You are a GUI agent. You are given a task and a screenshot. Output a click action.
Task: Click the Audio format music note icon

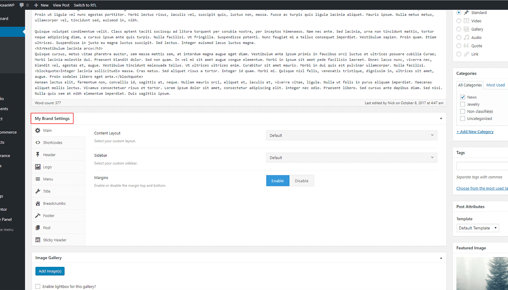(x=466, y=38)
